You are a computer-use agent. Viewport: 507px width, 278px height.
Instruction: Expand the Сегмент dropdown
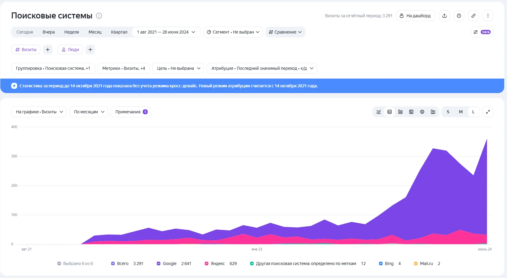tap(233, 32)
